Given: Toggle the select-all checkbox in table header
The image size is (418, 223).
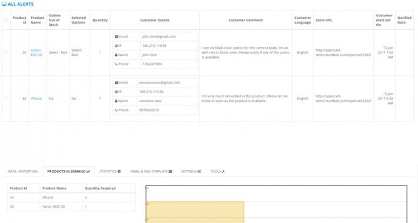Looking at the screenshot, I should (x=6, y=20).
